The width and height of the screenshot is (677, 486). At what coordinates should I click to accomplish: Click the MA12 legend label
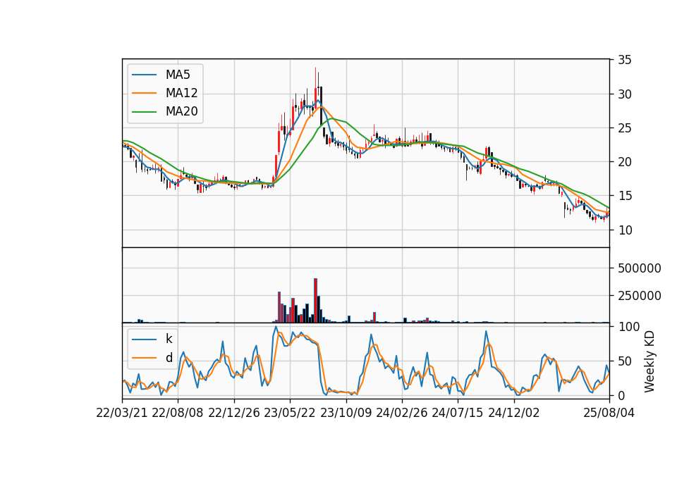click(181, 93)
